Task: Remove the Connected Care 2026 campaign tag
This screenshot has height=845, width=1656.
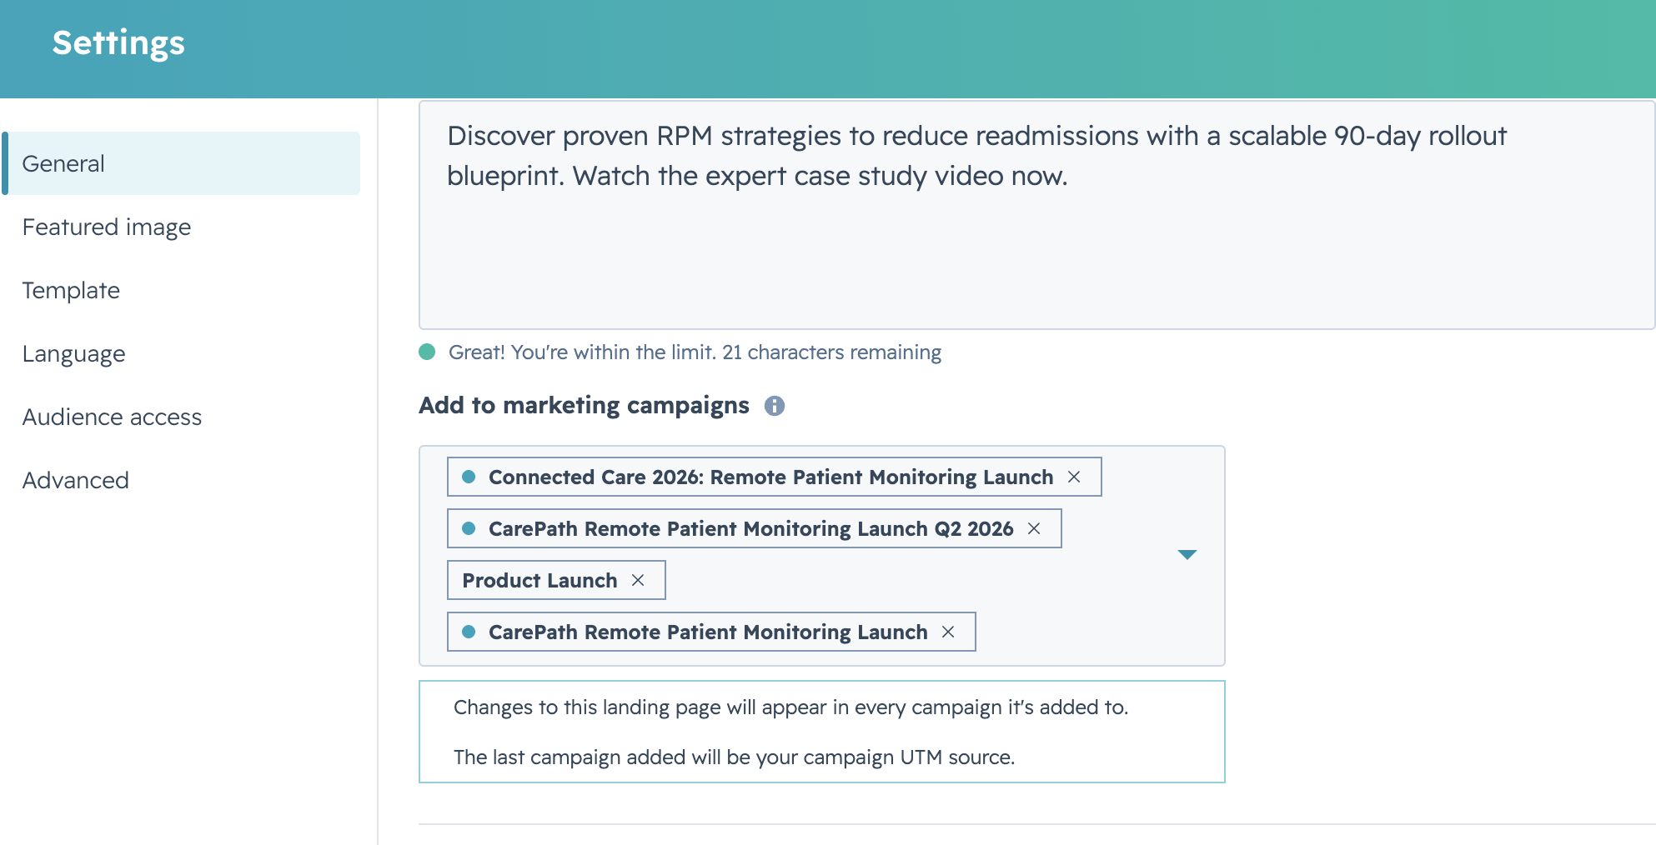Action: tap(1074, 477)
